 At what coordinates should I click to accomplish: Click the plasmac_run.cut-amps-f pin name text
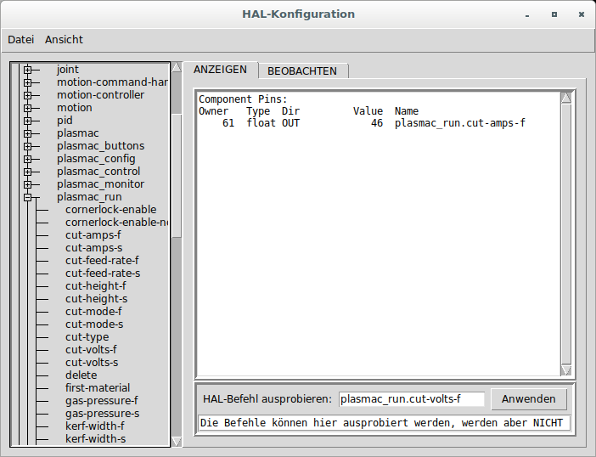click(460, 123)
